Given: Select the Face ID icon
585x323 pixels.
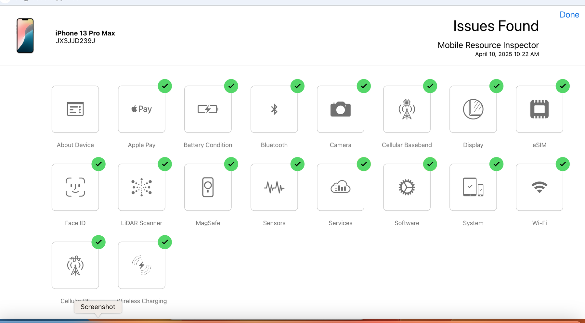Looking at the screenshot, I should pos(75,187).
